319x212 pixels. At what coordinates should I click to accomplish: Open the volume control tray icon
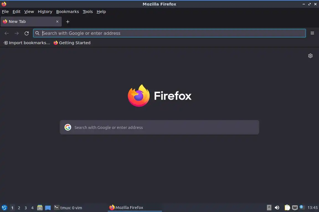coord(277,208)
